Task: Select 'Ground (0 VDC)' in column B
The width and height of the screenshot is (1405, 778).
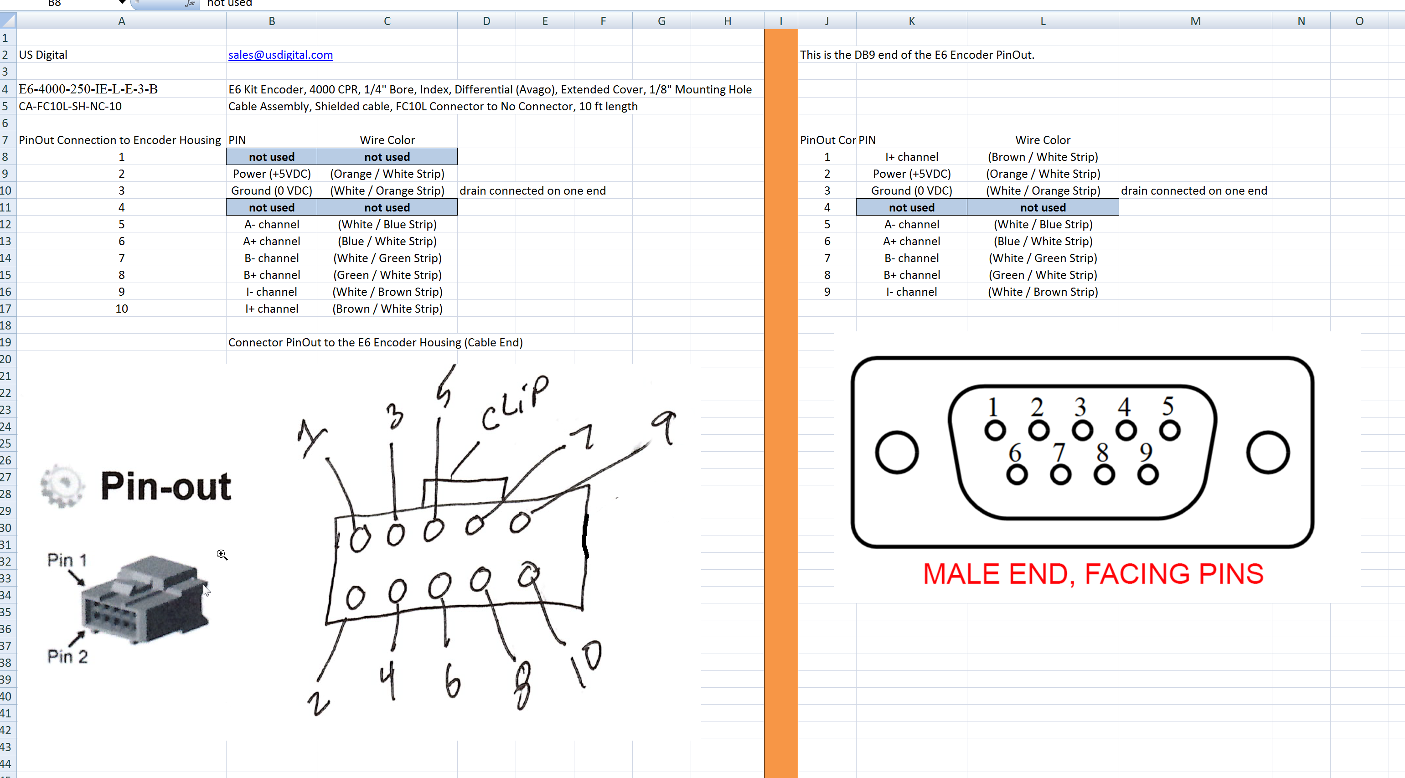Action: tap(271, 191)
